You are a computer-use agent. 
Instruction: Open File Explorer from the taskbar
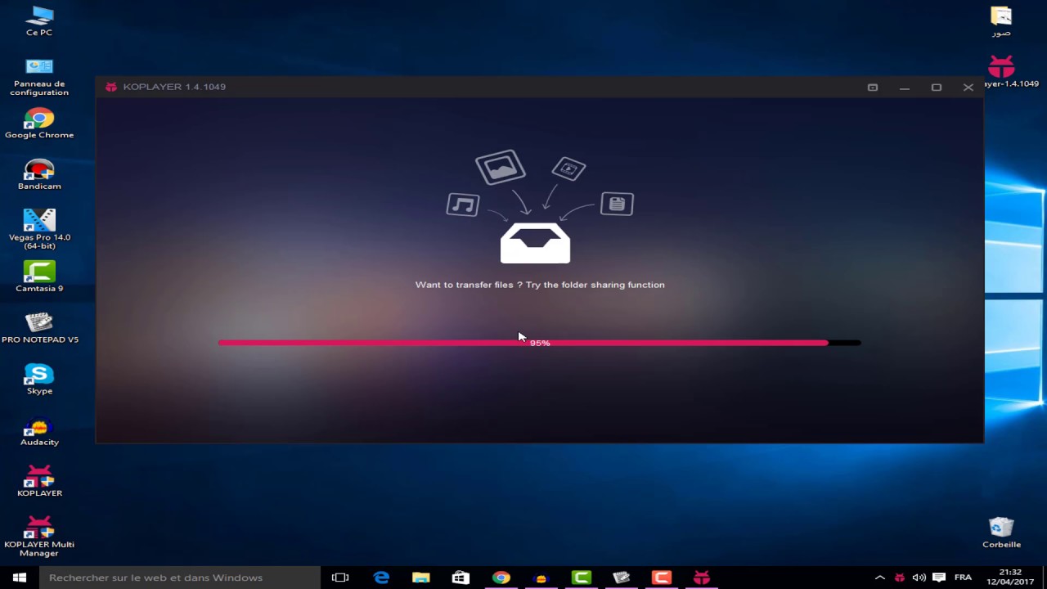coord(421,578)
